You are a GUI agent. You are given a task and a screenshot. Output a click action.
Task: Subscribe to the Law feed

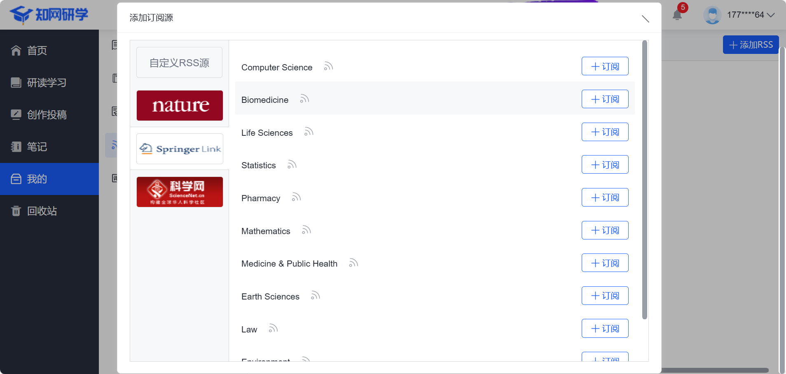[x=605, y=328]
